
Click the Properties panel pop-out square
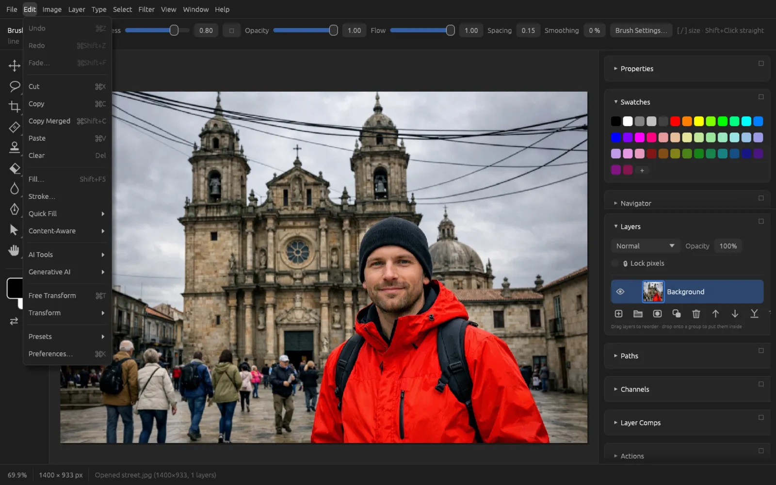(761, 64)
